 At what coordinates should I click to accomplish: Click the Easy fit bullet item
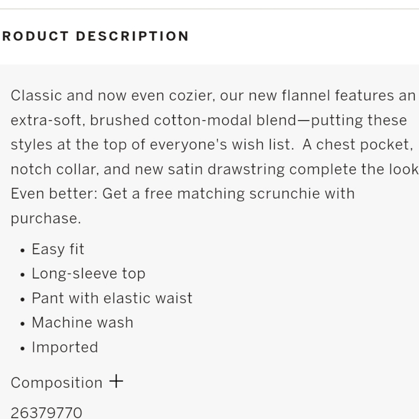pyautogui.click(x=58, y=249)
